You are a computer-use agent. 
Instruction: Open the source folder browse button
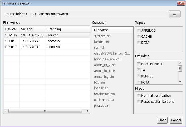(x=174, y=14)
